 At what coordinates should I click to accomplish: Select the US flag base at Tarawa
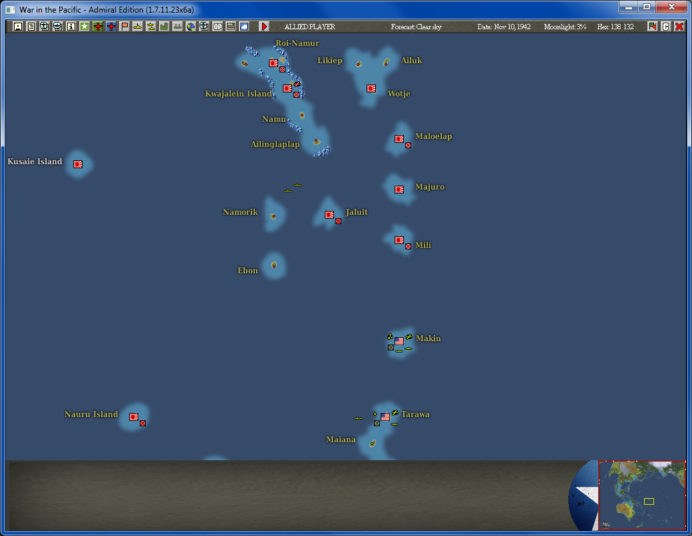(385, 416)
